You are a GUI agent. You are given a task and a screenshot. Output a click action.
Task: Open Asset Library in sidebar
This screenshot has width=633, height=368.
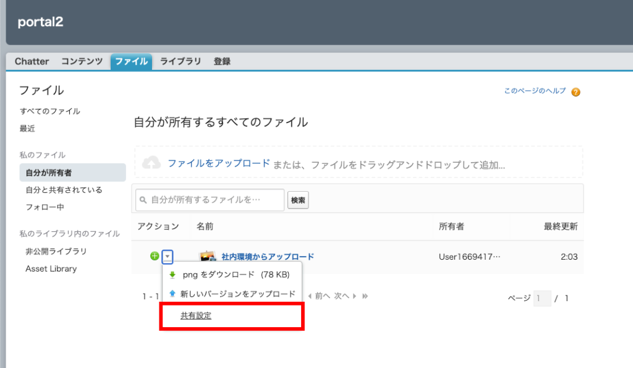coord(51,269)
